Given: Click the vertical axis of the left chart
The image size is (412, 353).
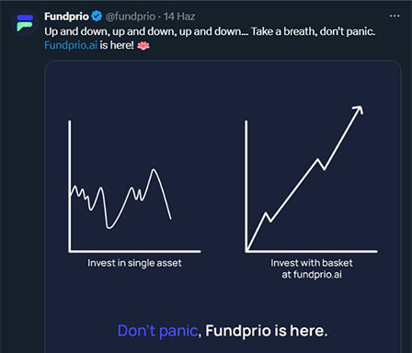Looking at the screenshot, I should coord(70,186).
